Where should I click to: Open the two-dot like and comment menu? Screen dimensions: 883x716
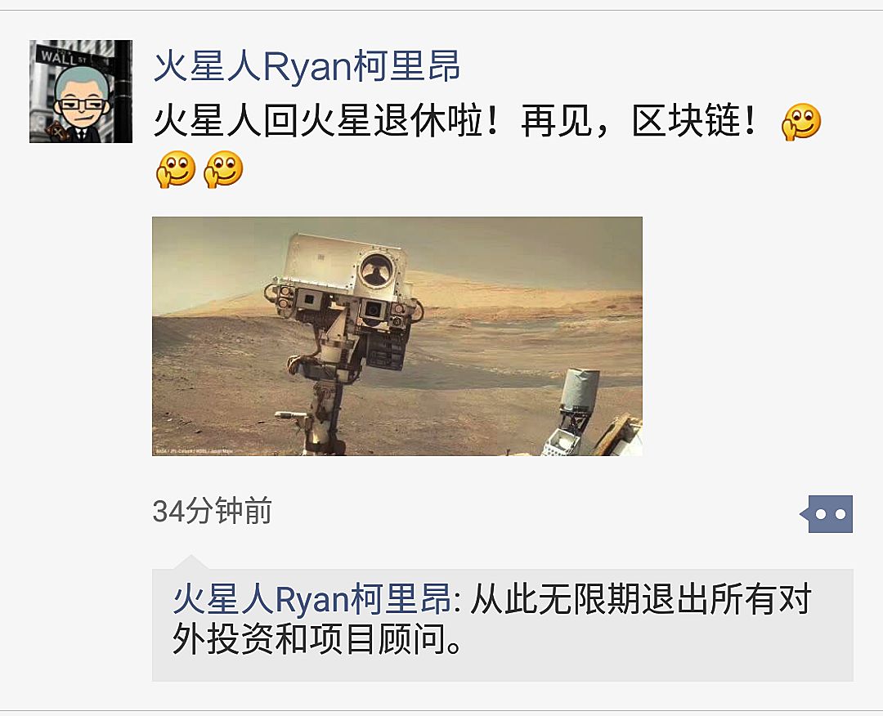click(826, 513)
